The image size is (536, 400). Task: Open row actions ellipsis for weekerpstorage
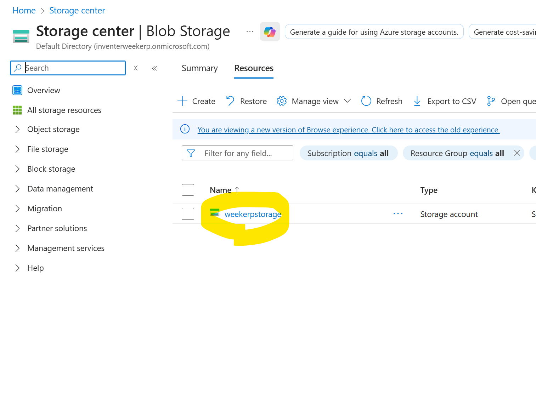pos(398,214)
